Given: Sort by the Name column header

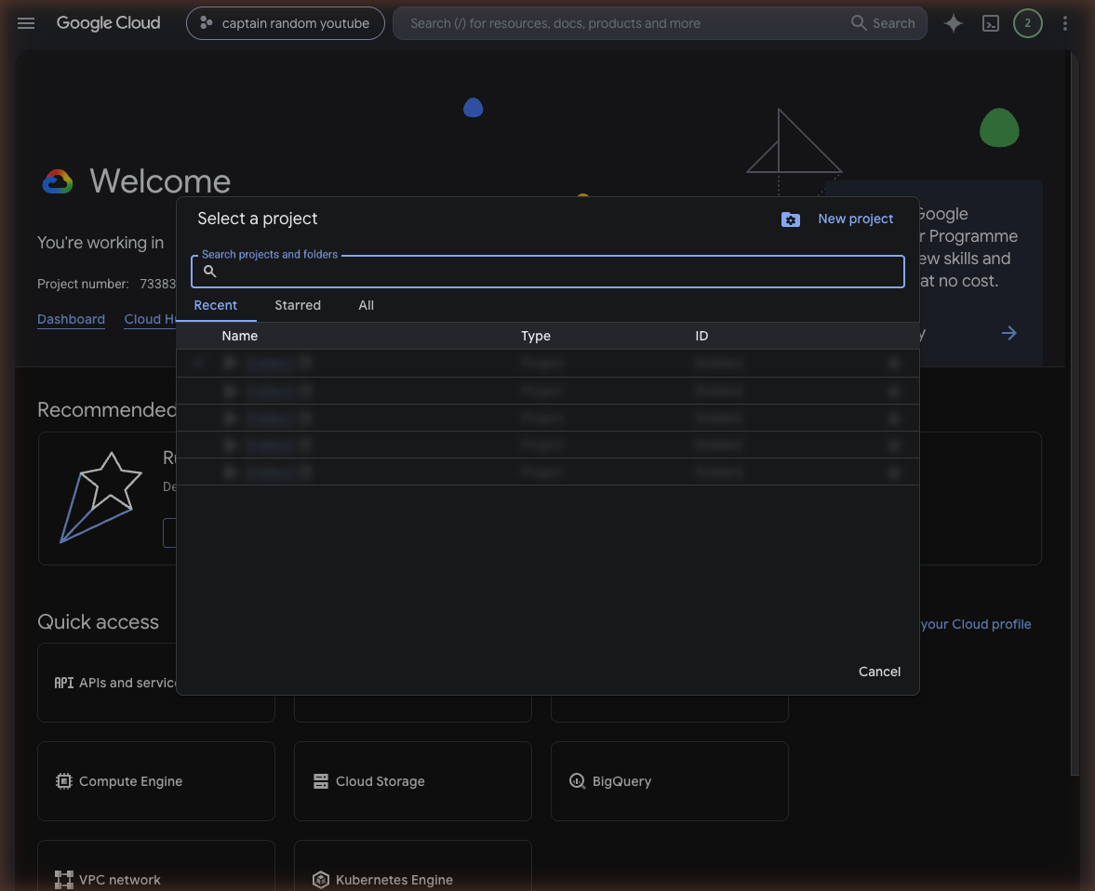Looking at the screenshot, I should (239, 336).
